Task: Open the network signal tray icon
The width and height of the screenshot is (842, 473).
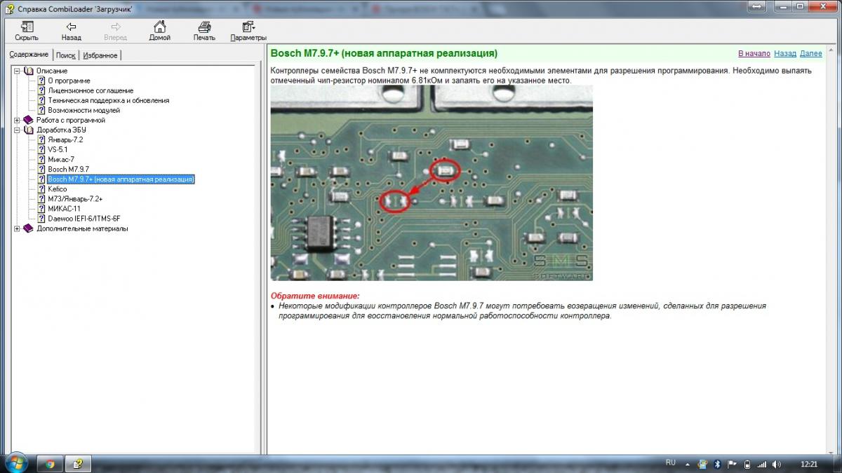Action: click(761, 463)
